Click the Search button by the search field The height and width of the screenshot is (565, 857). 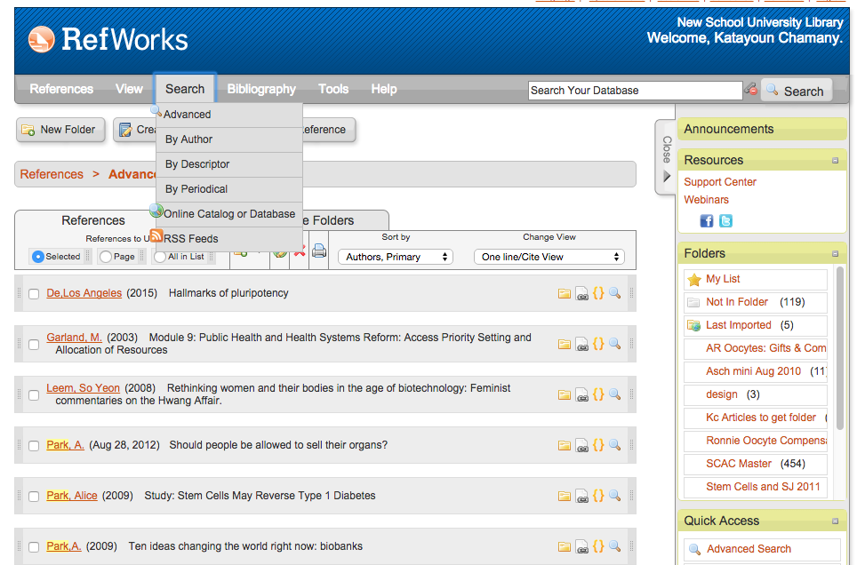pos(797,91)
